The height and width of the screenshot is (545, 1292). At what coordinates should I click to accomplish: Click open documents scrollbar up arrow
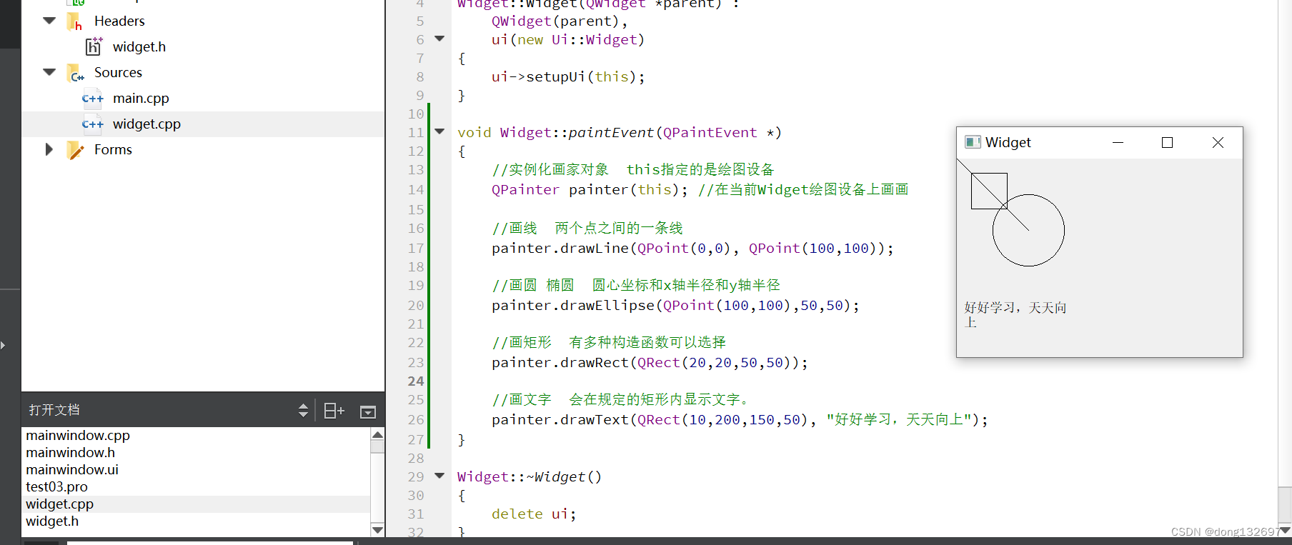pos(378,434)
